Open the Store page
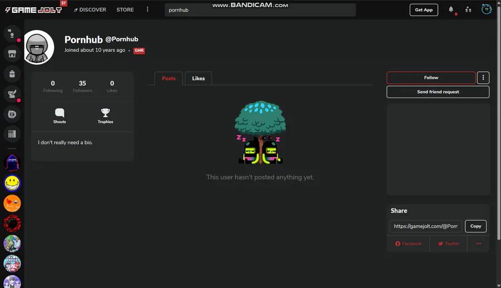 125,10
